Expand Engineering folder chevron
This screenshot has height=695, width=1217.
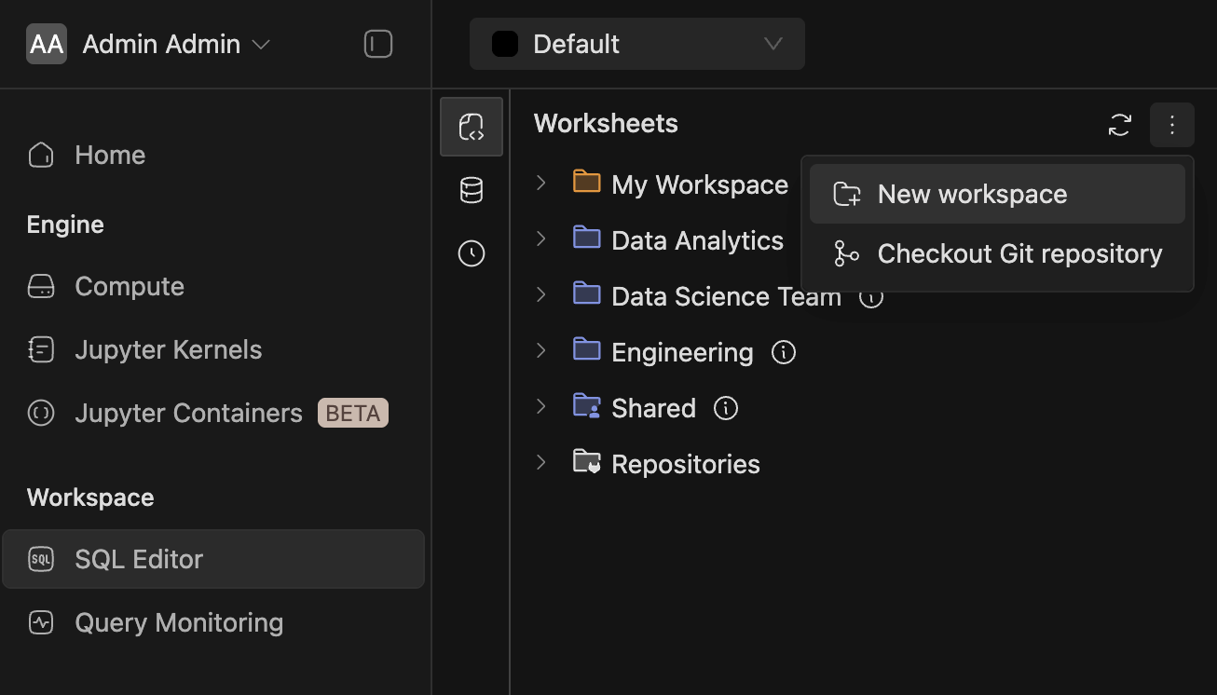(541, 350)
